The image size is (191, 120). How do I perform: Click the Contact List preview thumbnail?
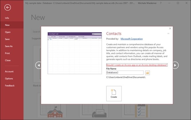pyautogui.click(x=75, y=53)
